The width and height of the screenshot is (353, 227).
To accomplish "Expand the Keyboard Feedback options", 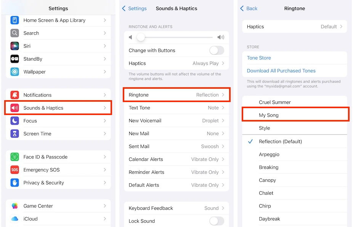I will 176,208.
